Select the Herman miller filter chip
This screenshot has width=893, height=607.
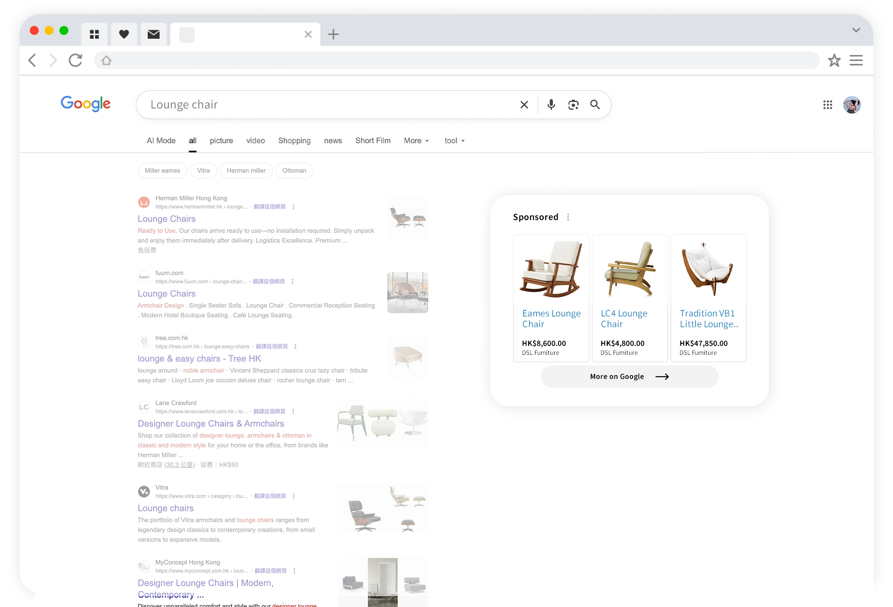pyautogui.click(x=246, y=170)
